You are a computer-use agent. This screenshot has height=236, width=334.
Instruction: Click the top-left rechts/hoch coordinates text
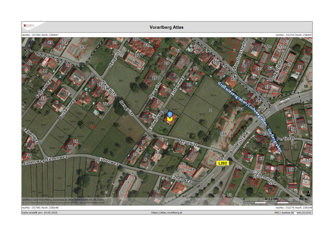(x=40, y=35)
